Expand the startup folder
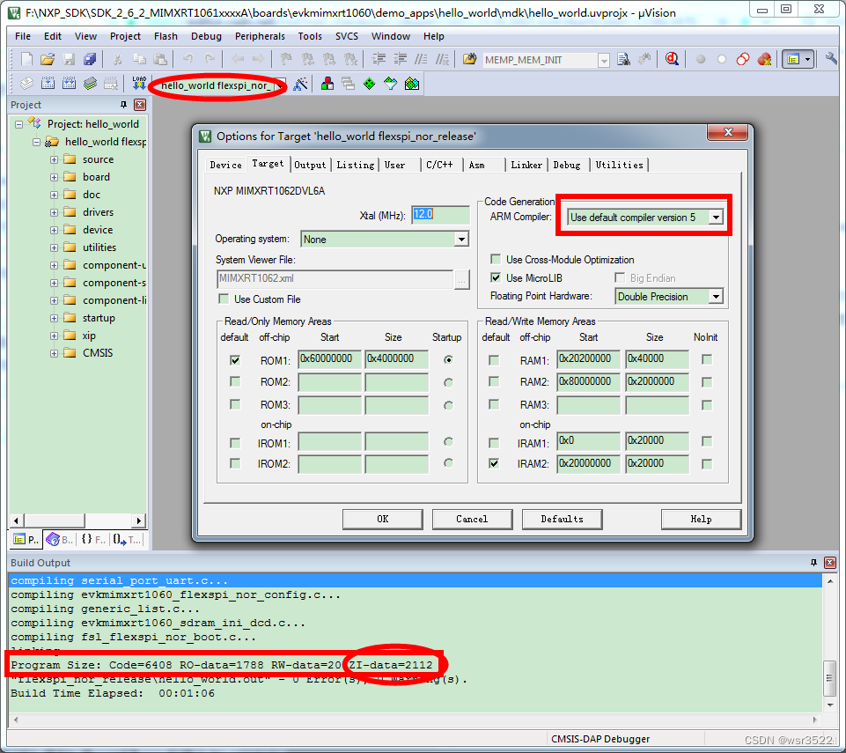 [x=54, y=319]
